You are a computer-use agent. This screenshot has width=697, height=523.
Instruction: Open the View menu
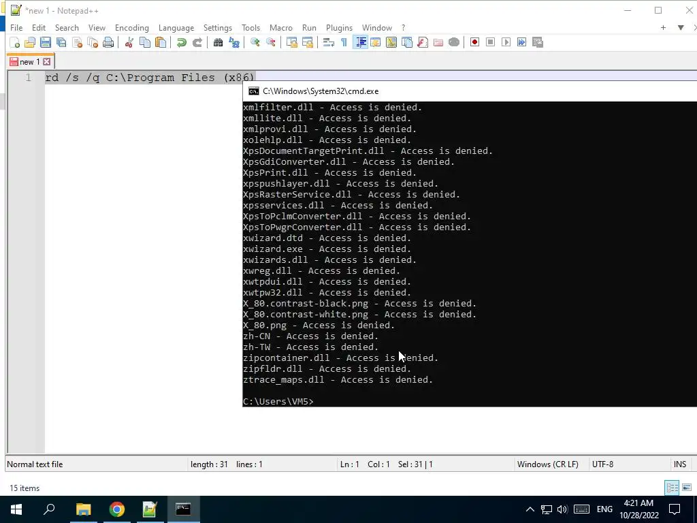(x=97, y=27)
